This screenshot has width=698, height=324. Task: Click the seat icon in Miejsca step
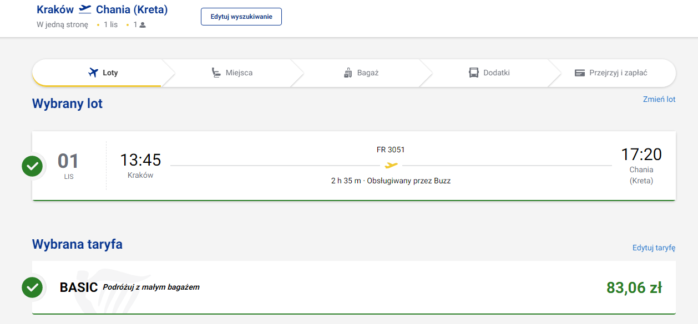216,73
